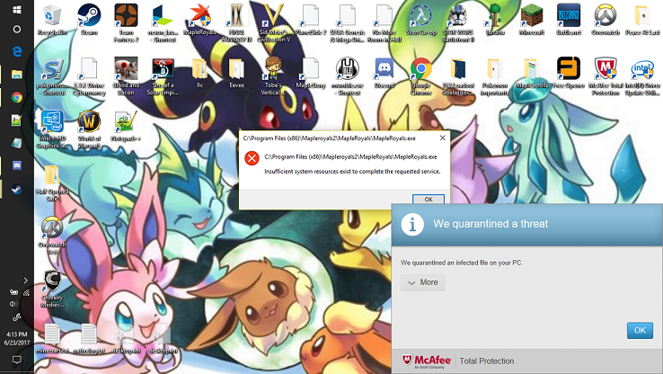
Task: Open Cortana search circle on taskbar
Action: [17, 29]
